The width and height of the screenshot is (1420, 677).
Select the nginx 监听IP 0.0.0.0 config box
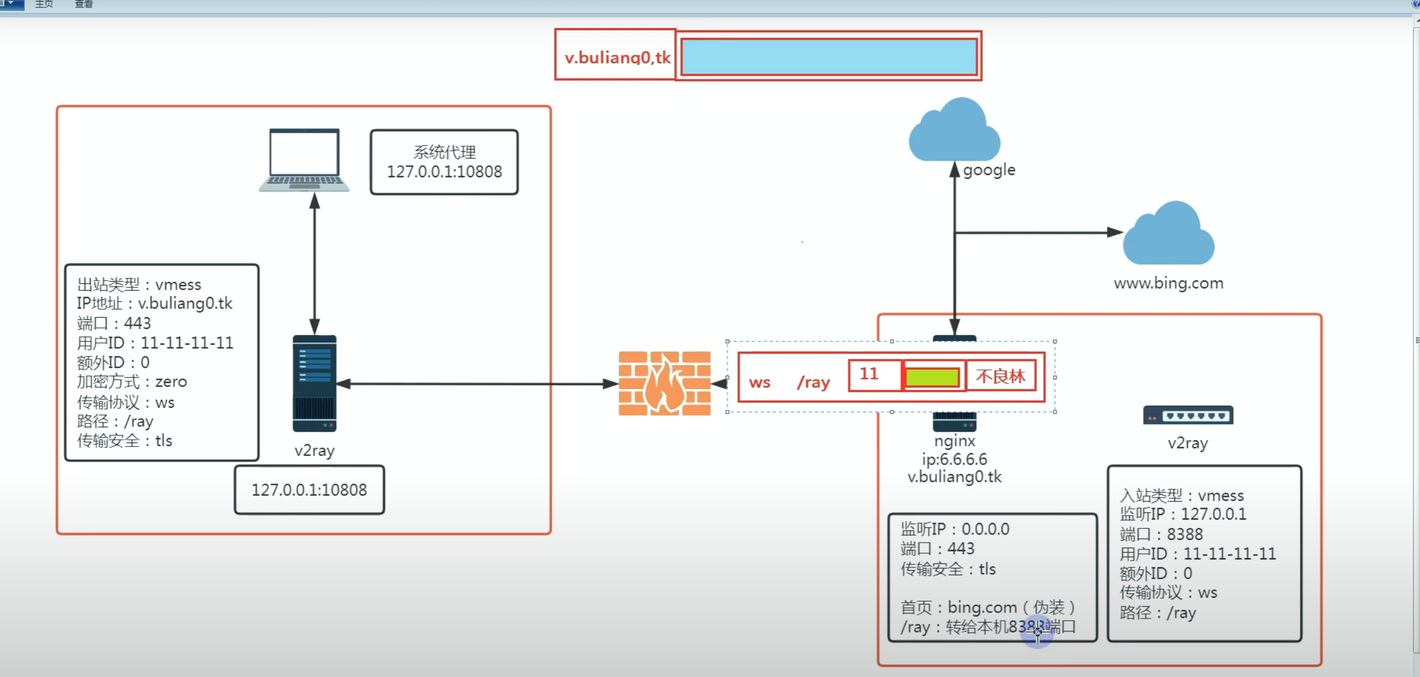(x=993, y=577)
